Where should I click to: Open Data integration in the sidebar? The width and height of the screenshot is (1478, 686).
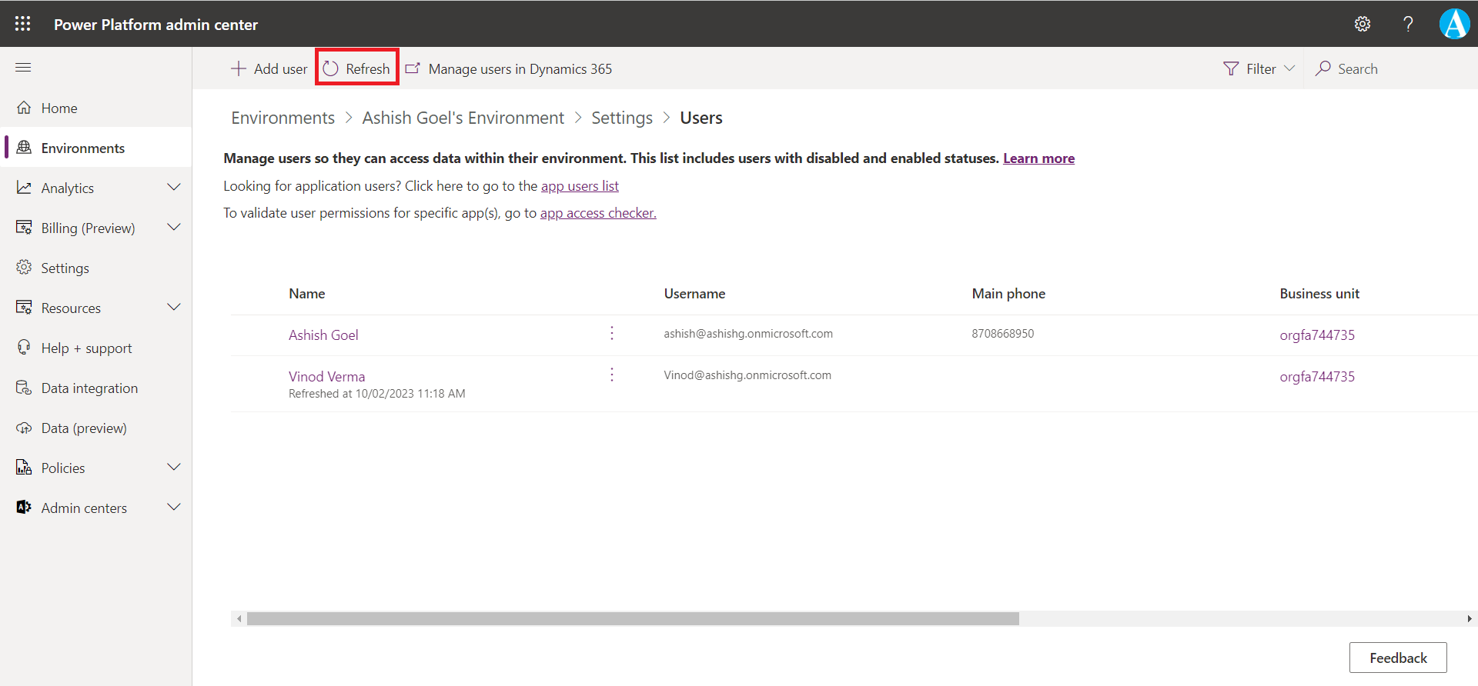tap(89, 388)
